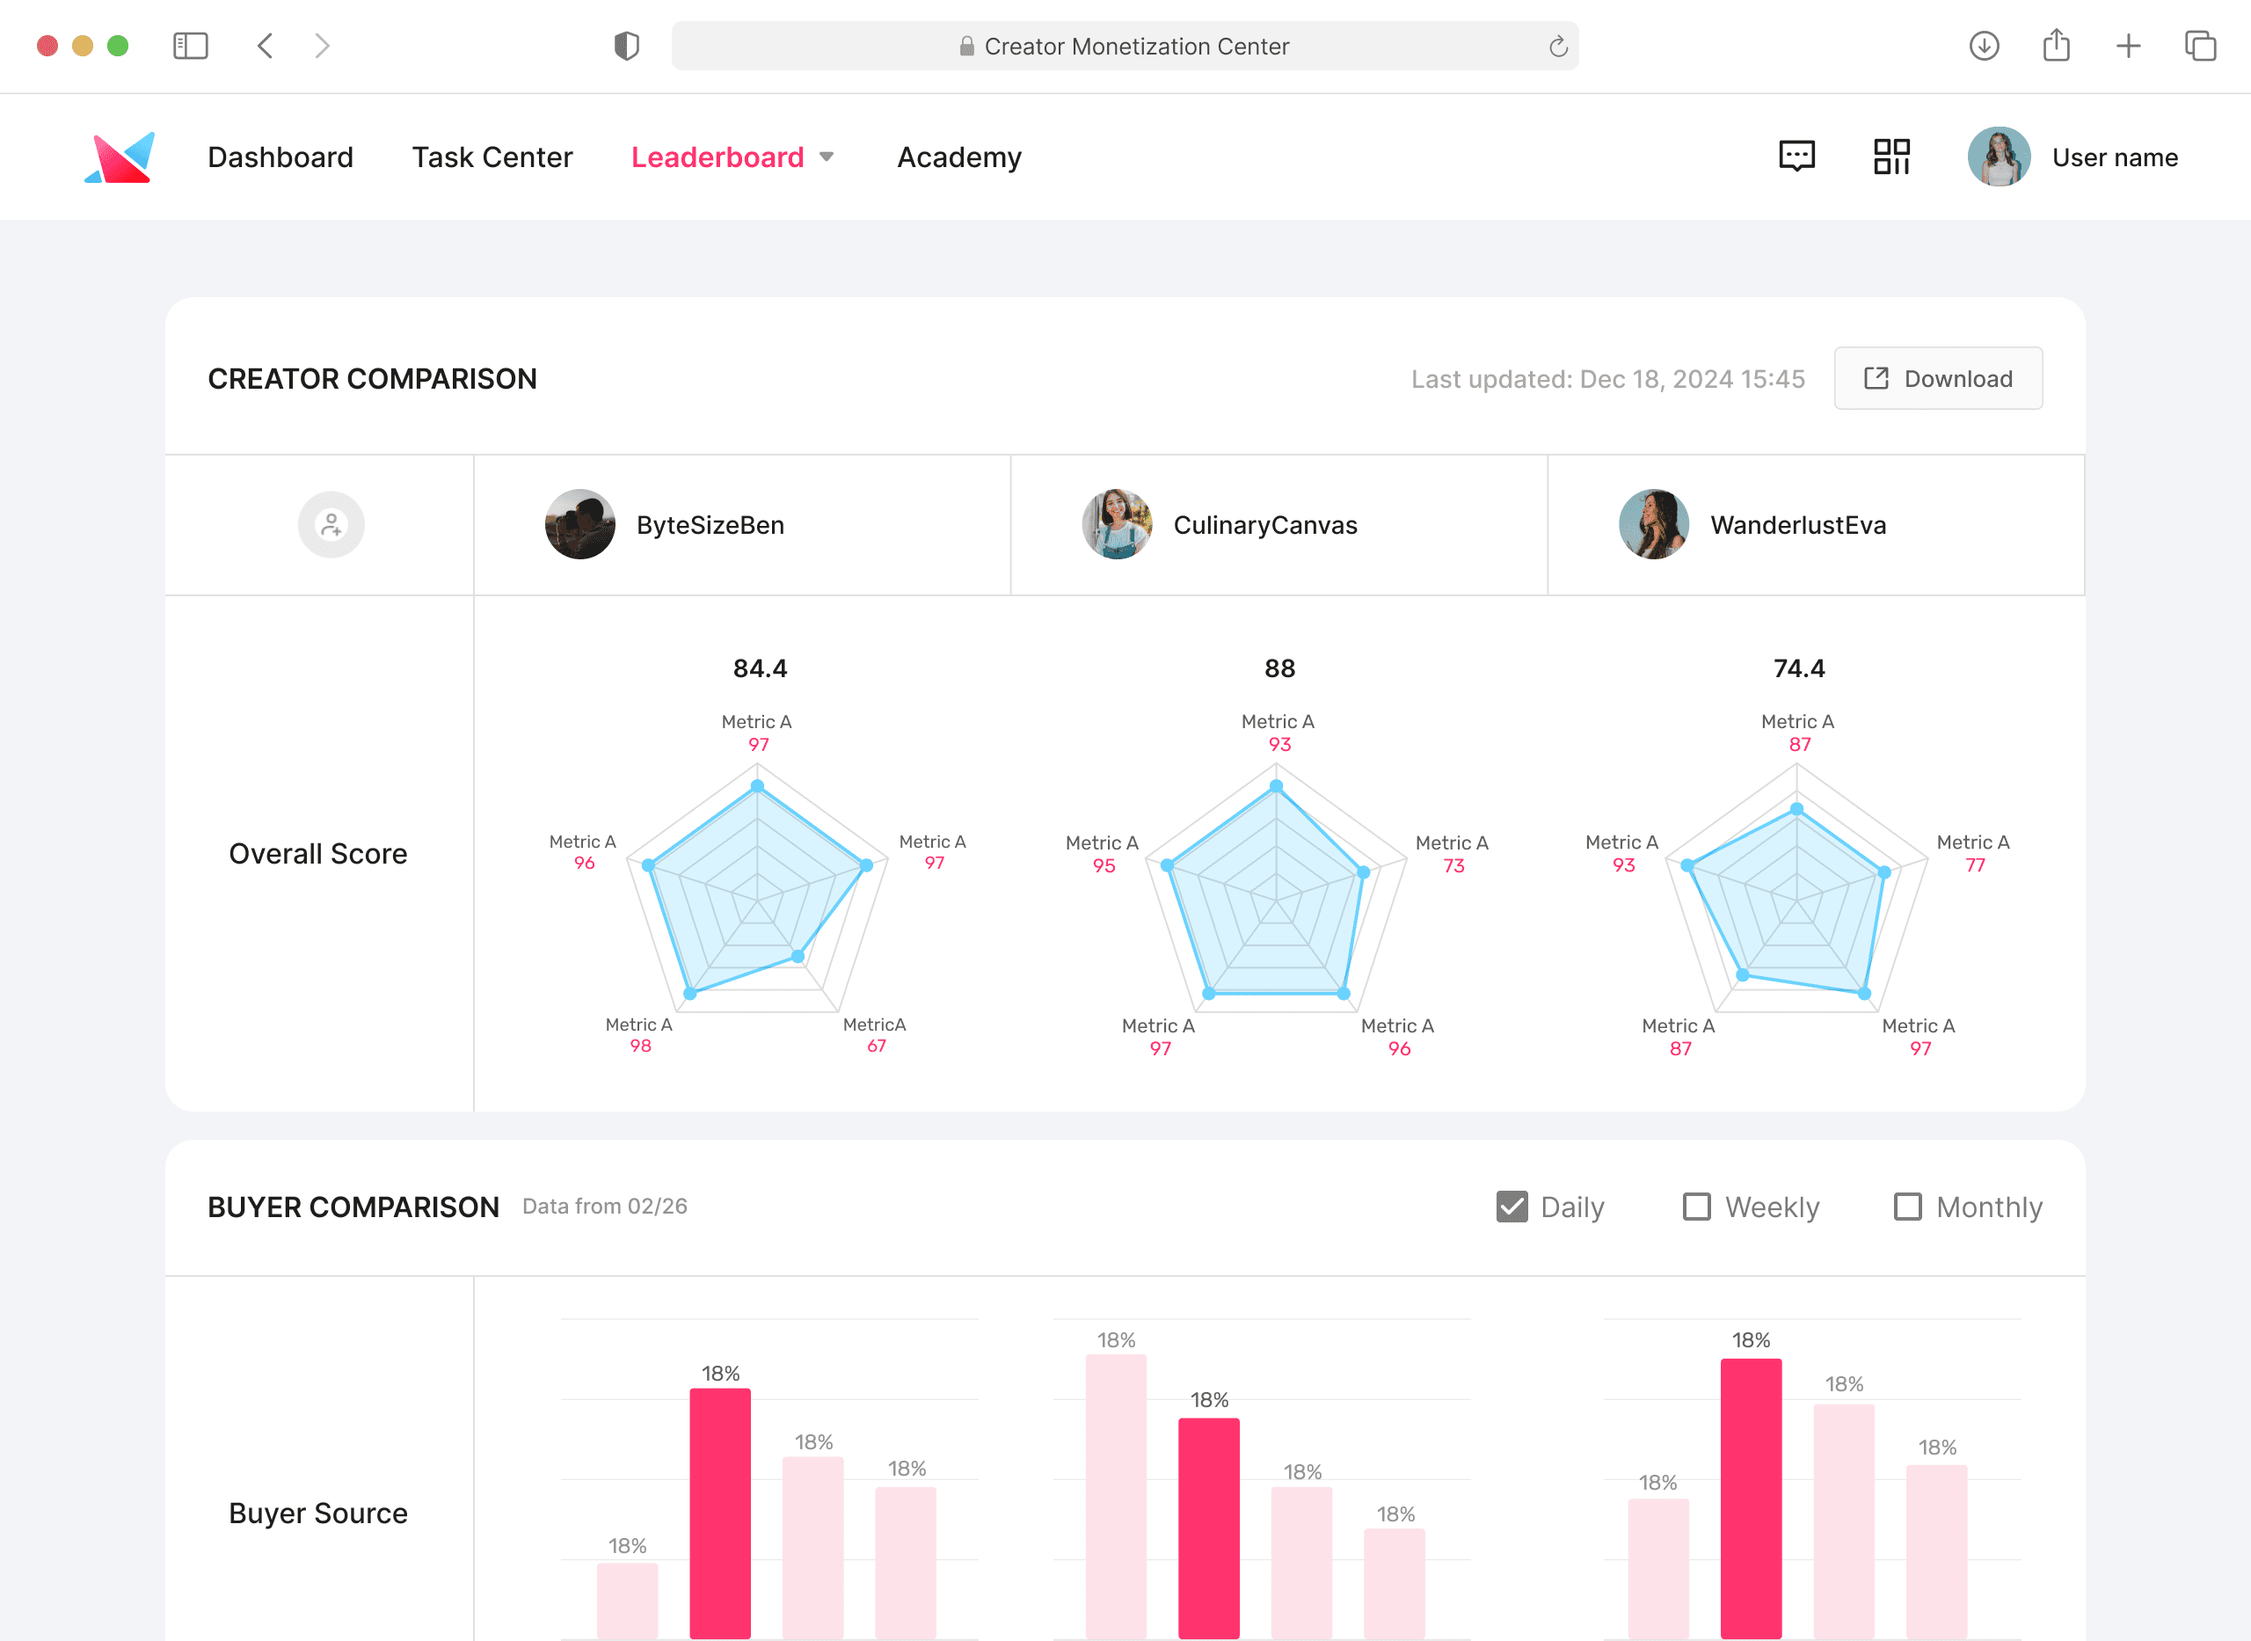Screen dimensions: 2251x1641
Task: Click ByteSizeBen's dark pink buyer bar
Action: [x=720, y=1513]
